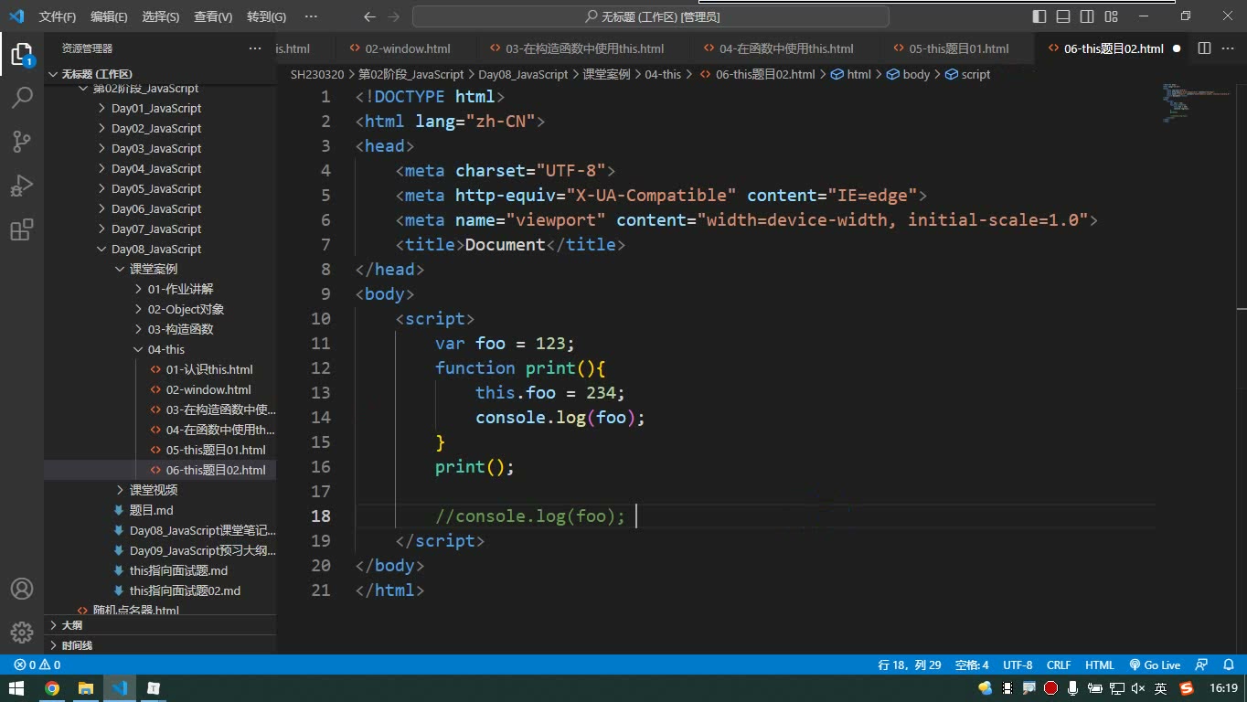Image resolution: width=1247 pixels, height=702 pixels.
Task: Go forward with the navigation arrow
Action: [x=393, y=16]
